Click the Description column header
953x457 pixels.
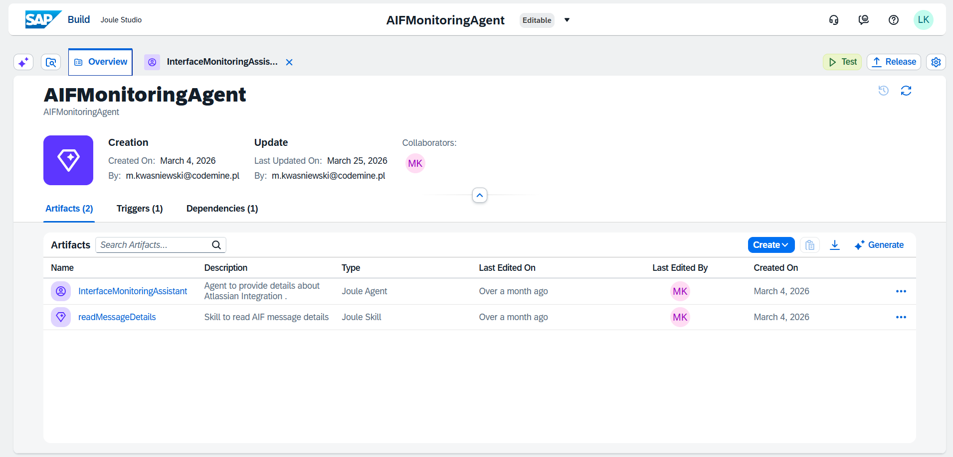coord(226,268)
